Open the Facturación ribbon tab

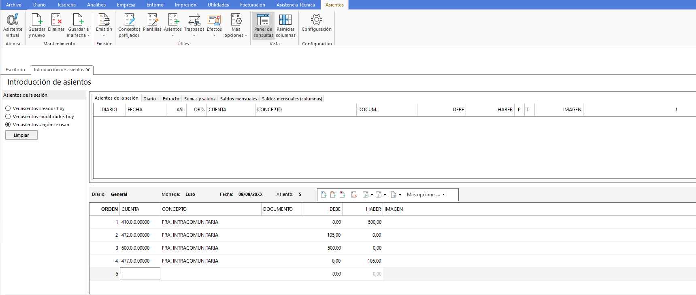(253, 5)
